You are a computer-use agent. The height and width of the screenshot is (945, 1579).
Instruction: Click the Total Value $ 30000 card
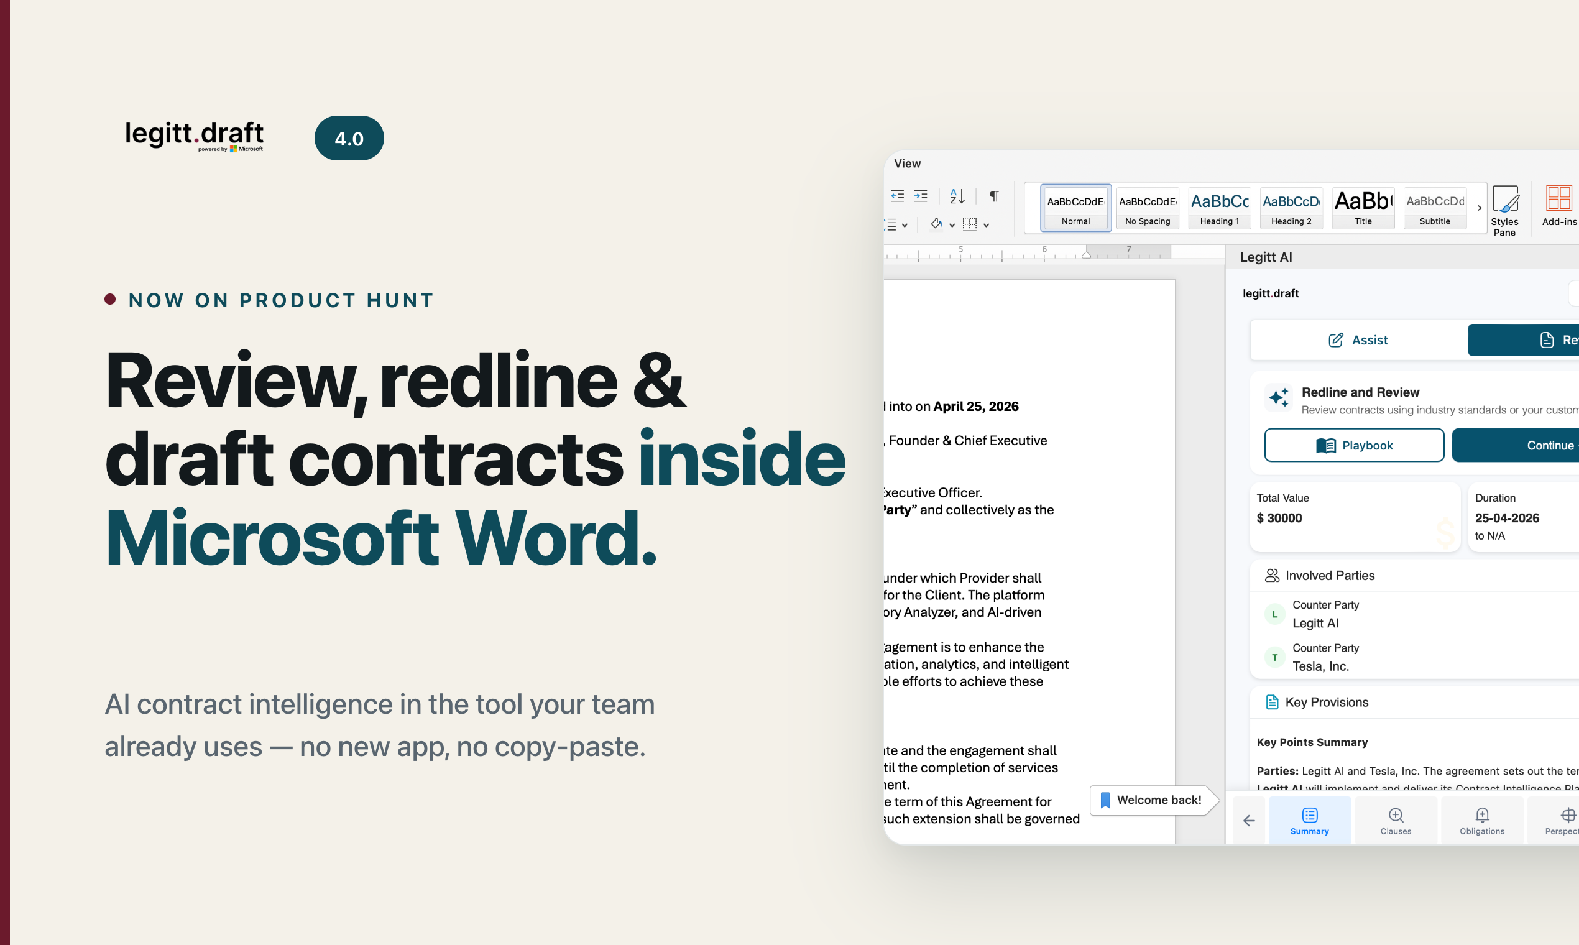click(1354, 517)
